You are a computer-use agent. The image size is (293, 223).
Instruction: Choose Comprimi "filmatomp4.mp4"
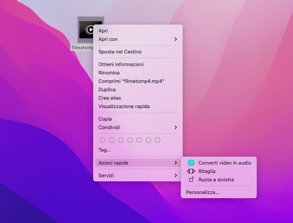(x=138, y=81)
